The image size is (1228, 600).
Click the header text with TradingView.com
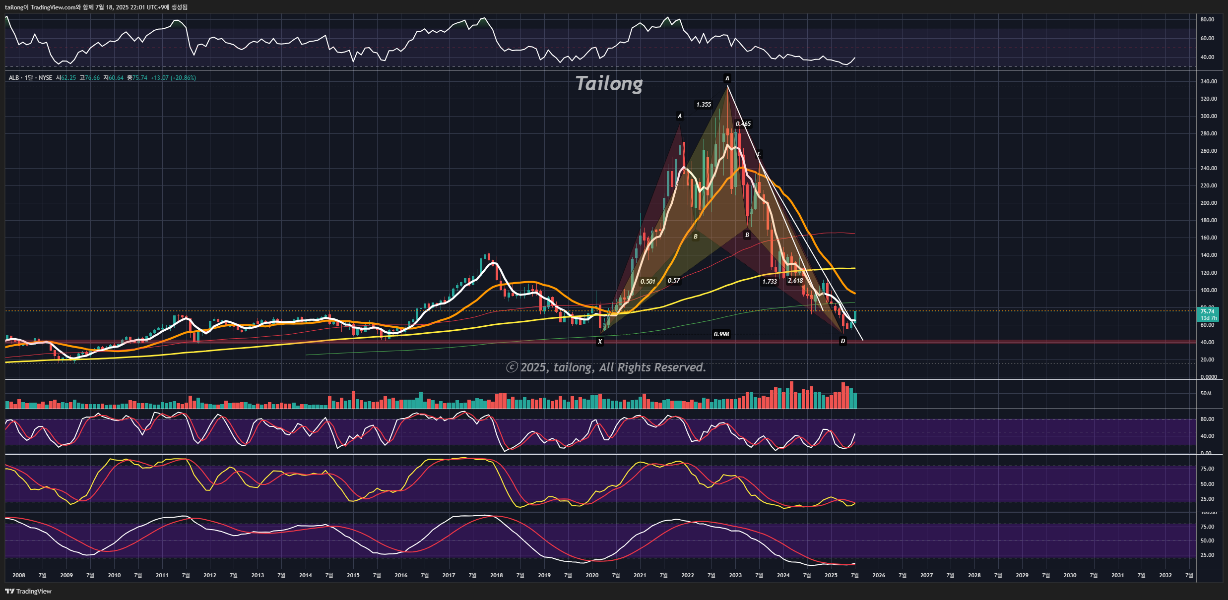coord(96,7)
